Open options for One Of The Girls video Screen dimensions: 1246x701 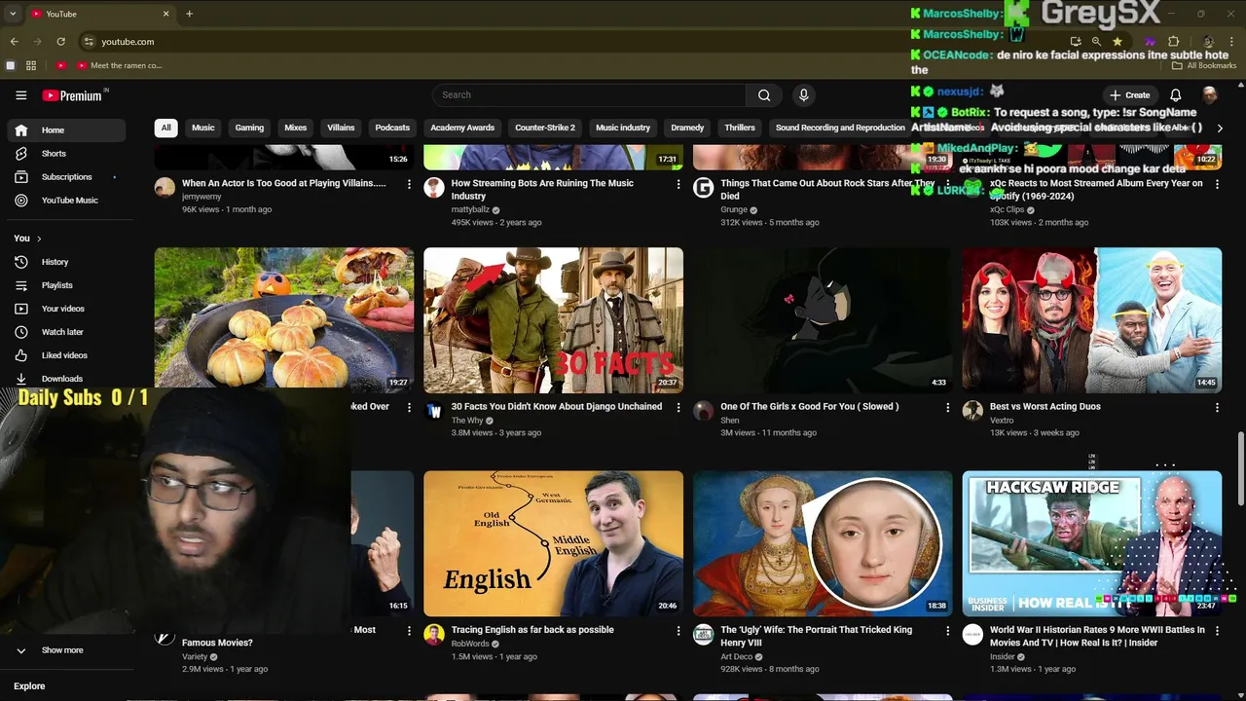(x=947, y=407)
